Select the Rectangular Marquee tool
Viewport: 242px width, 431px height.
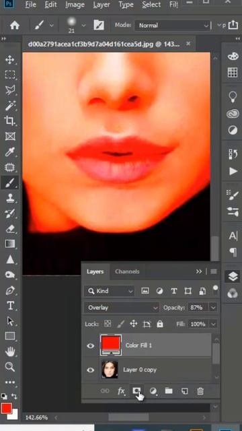(10, 75)
